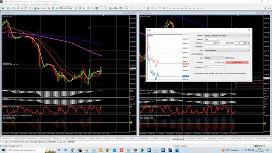Zoom in on the chart

pos(89,8)
